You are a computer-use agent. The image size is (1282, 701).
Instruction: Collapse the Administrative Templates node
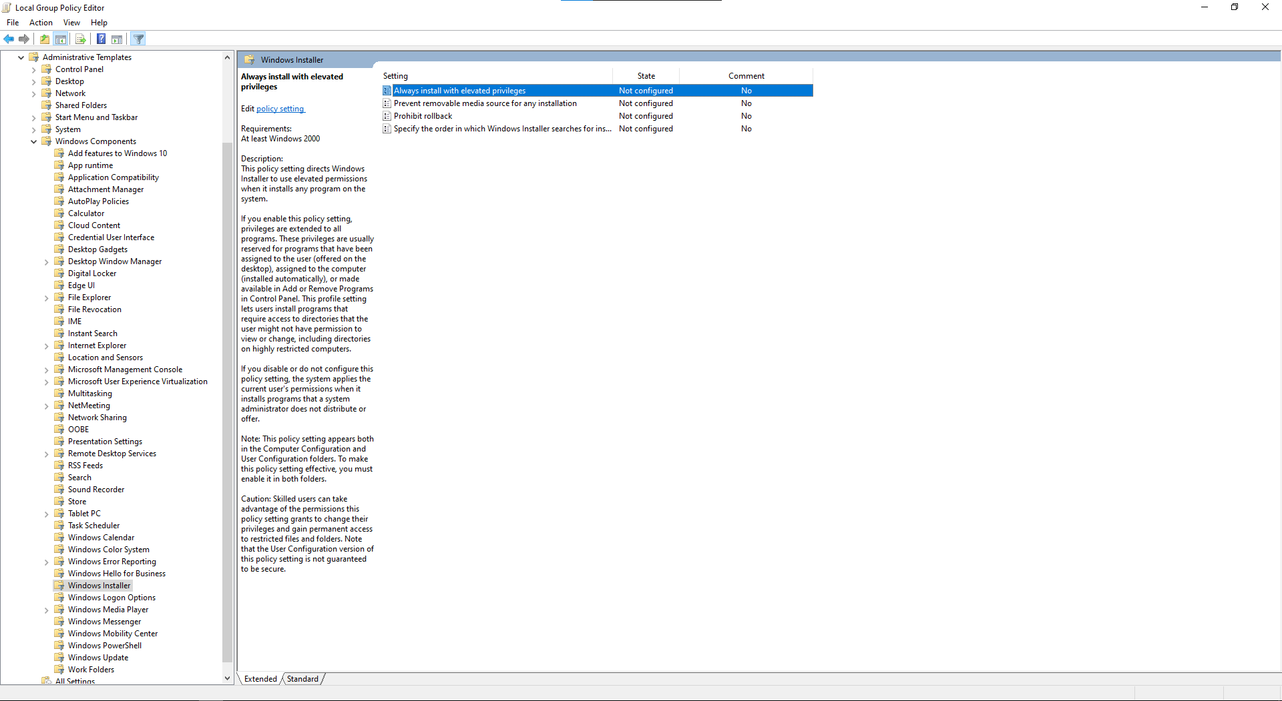click(x=21, y=57)
